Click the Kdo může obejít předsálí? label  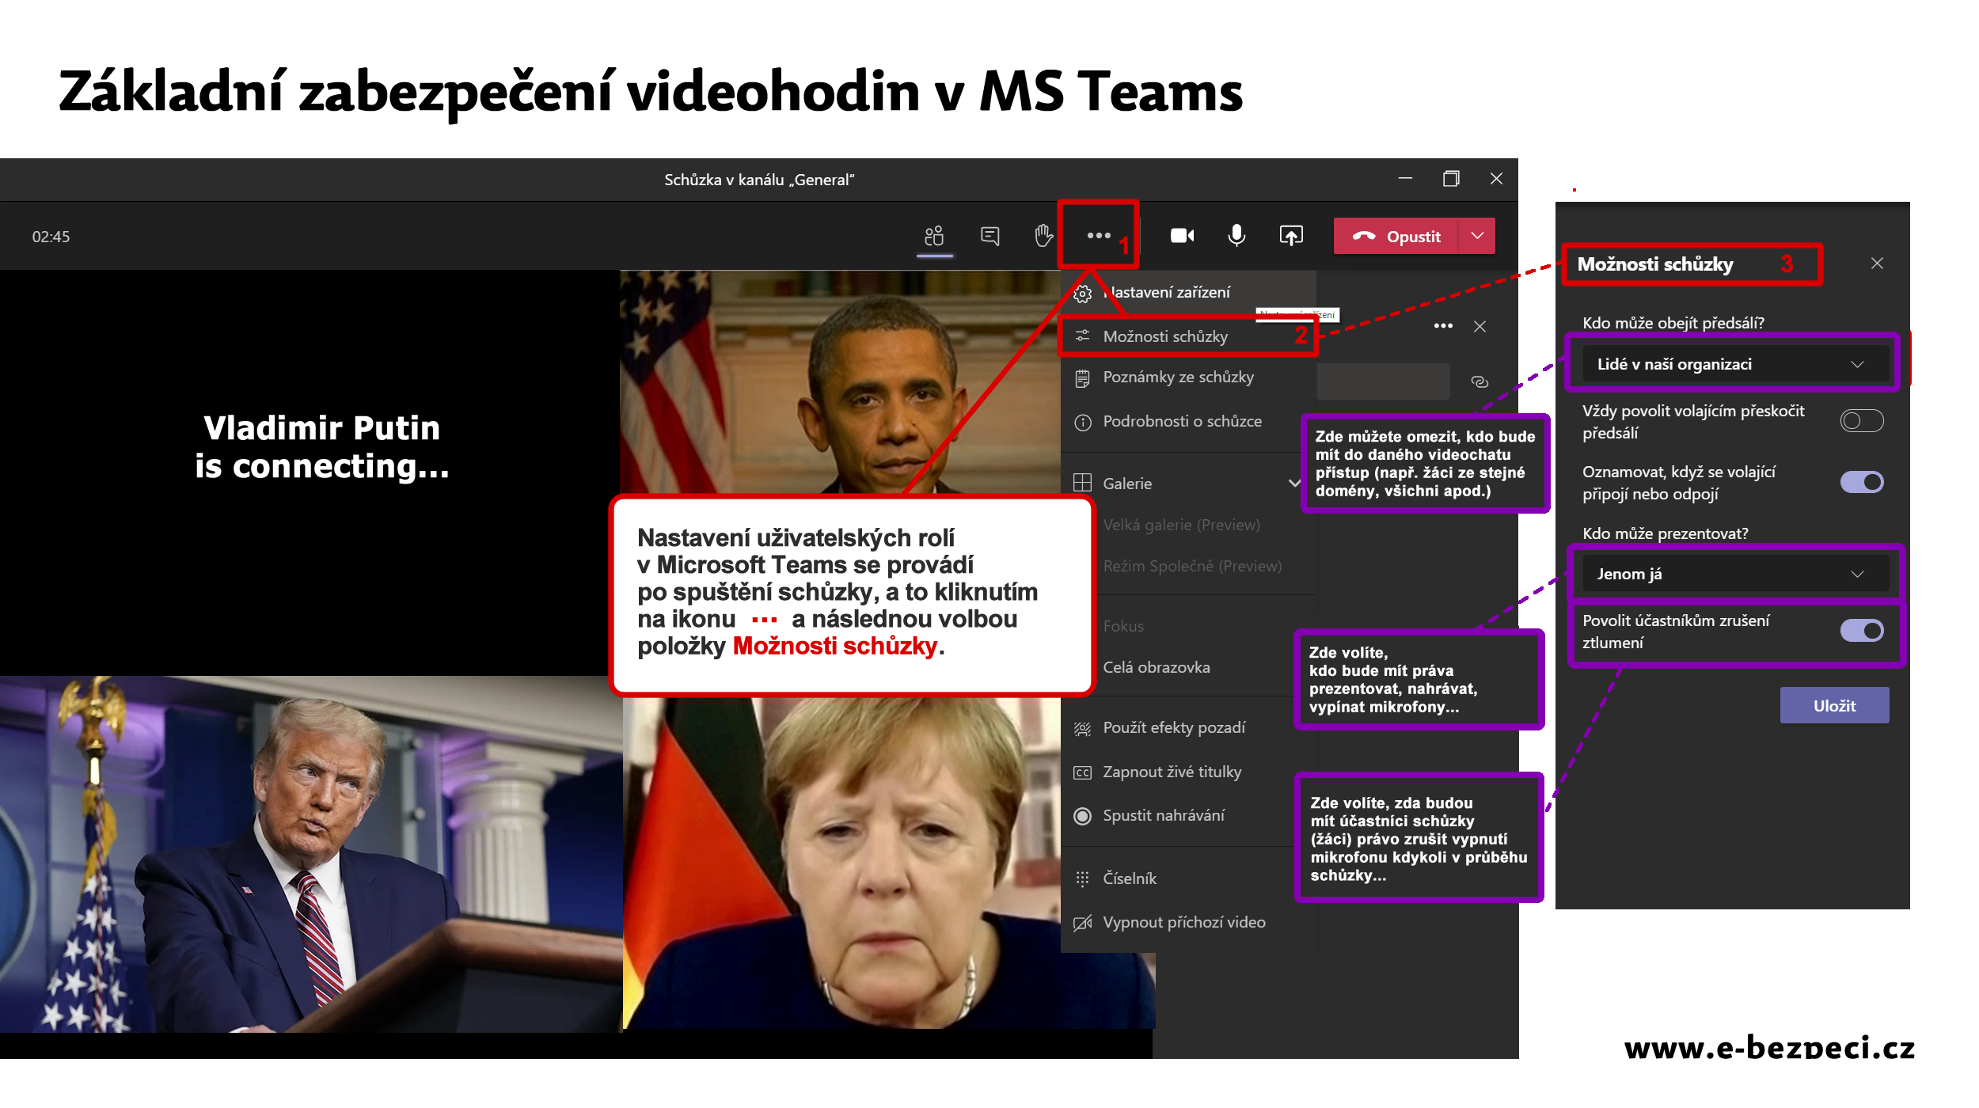(1673, 323)
